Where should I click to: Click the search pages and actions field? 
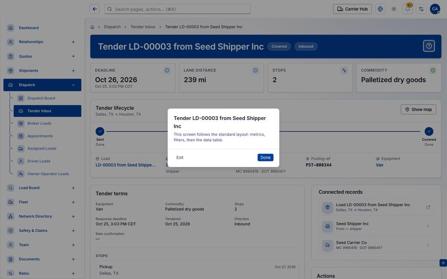(177, 9)
